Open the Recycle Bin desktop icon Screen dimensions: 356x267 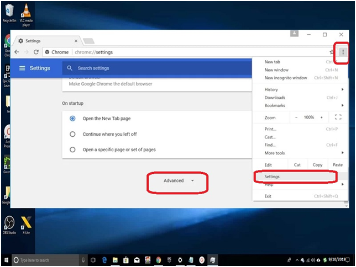coord(9,13)
